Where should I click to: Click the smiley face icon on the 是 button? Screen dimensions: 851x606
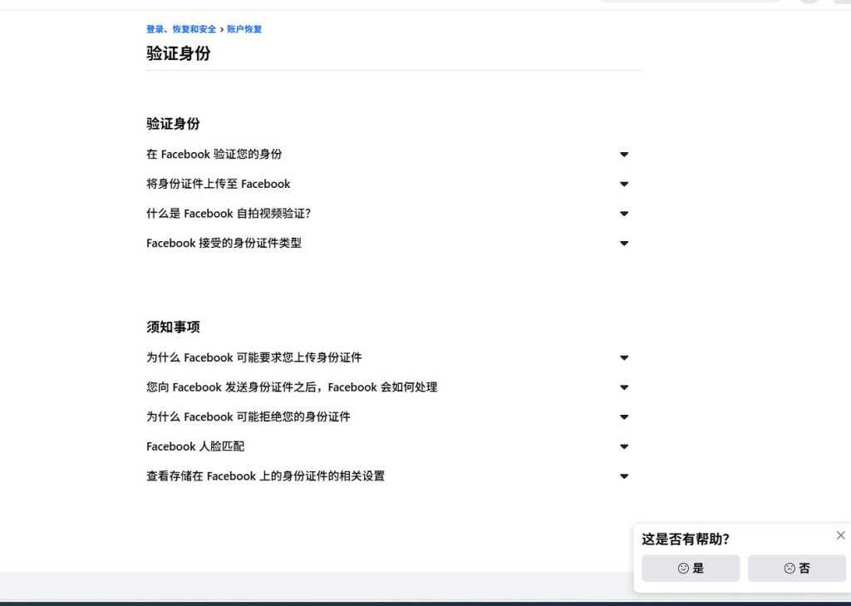point(682,569)
